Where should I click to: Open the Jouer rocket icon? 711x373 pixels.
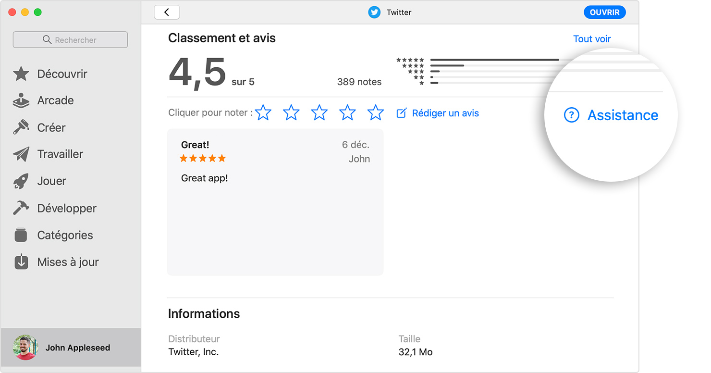pyautogui.click(x=21, y=181)
